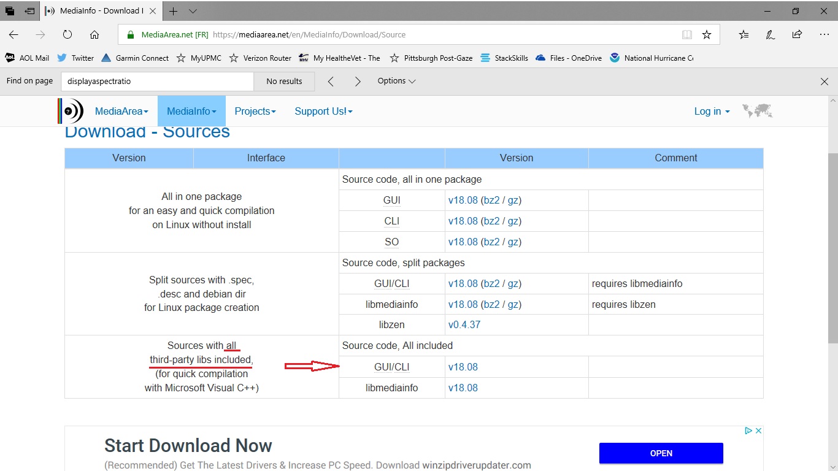Start a Web Note with the pen icon
Image resolution: width=838 pixels, height=471 pixels.
pyautogui.click(x=771, y=34)
